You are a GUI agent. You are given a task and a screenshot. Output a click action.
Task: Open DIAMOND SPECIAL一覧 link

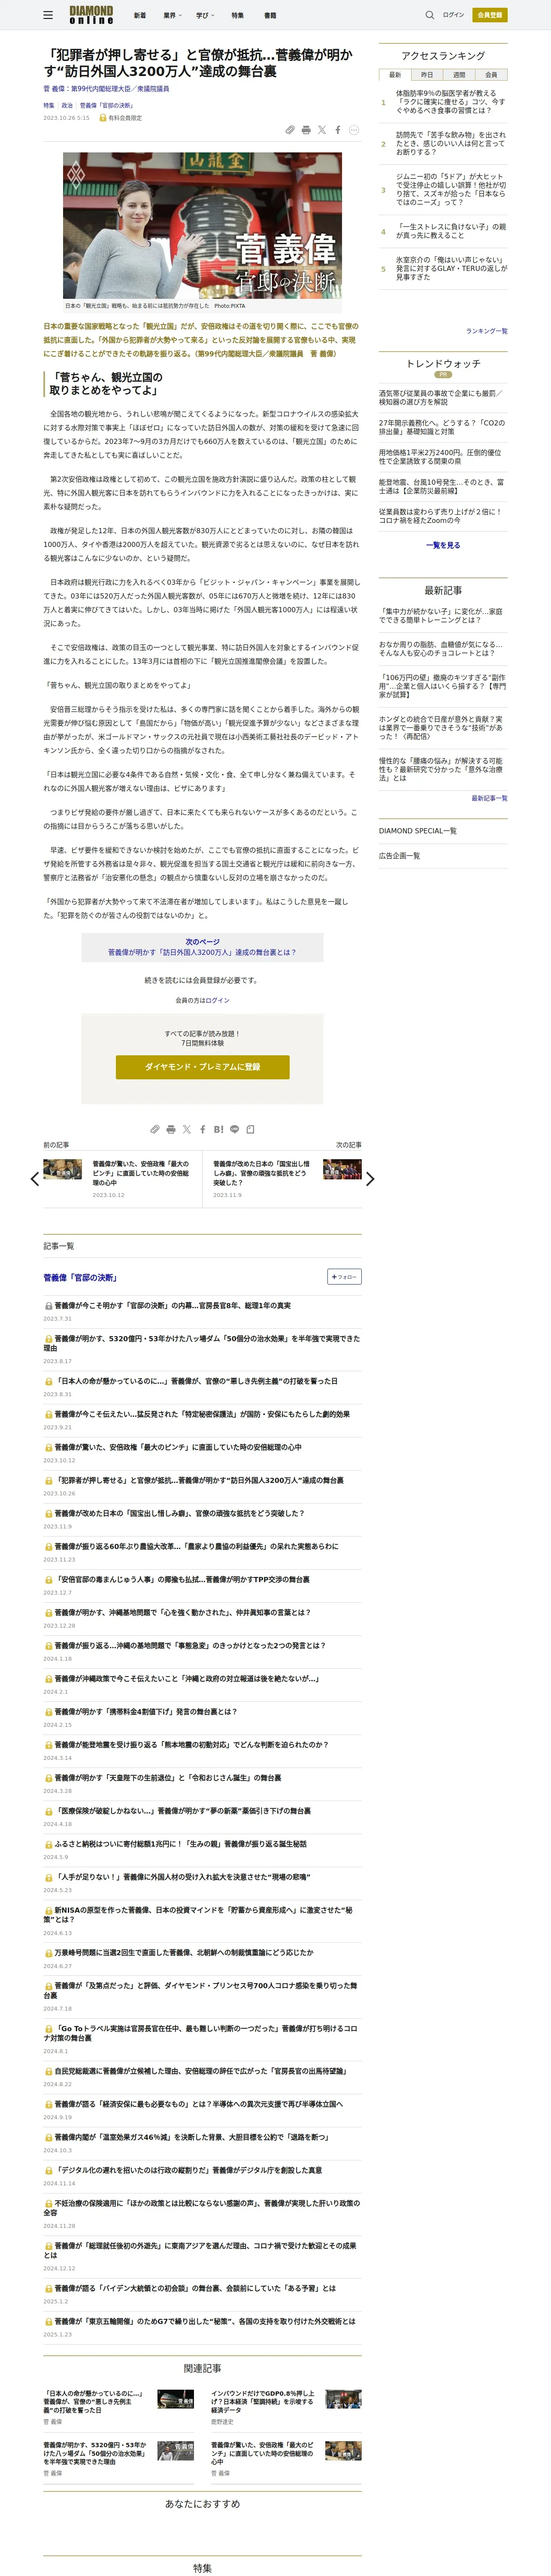click(x=417, y=831)
